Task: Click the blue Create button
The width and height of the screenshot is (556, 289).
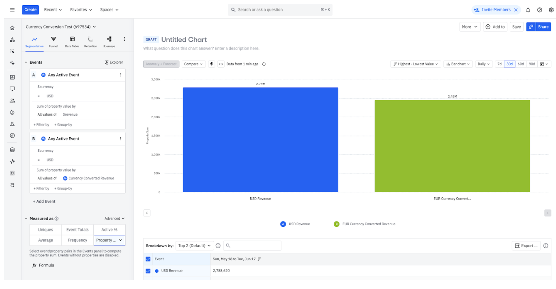Action: 30,10
